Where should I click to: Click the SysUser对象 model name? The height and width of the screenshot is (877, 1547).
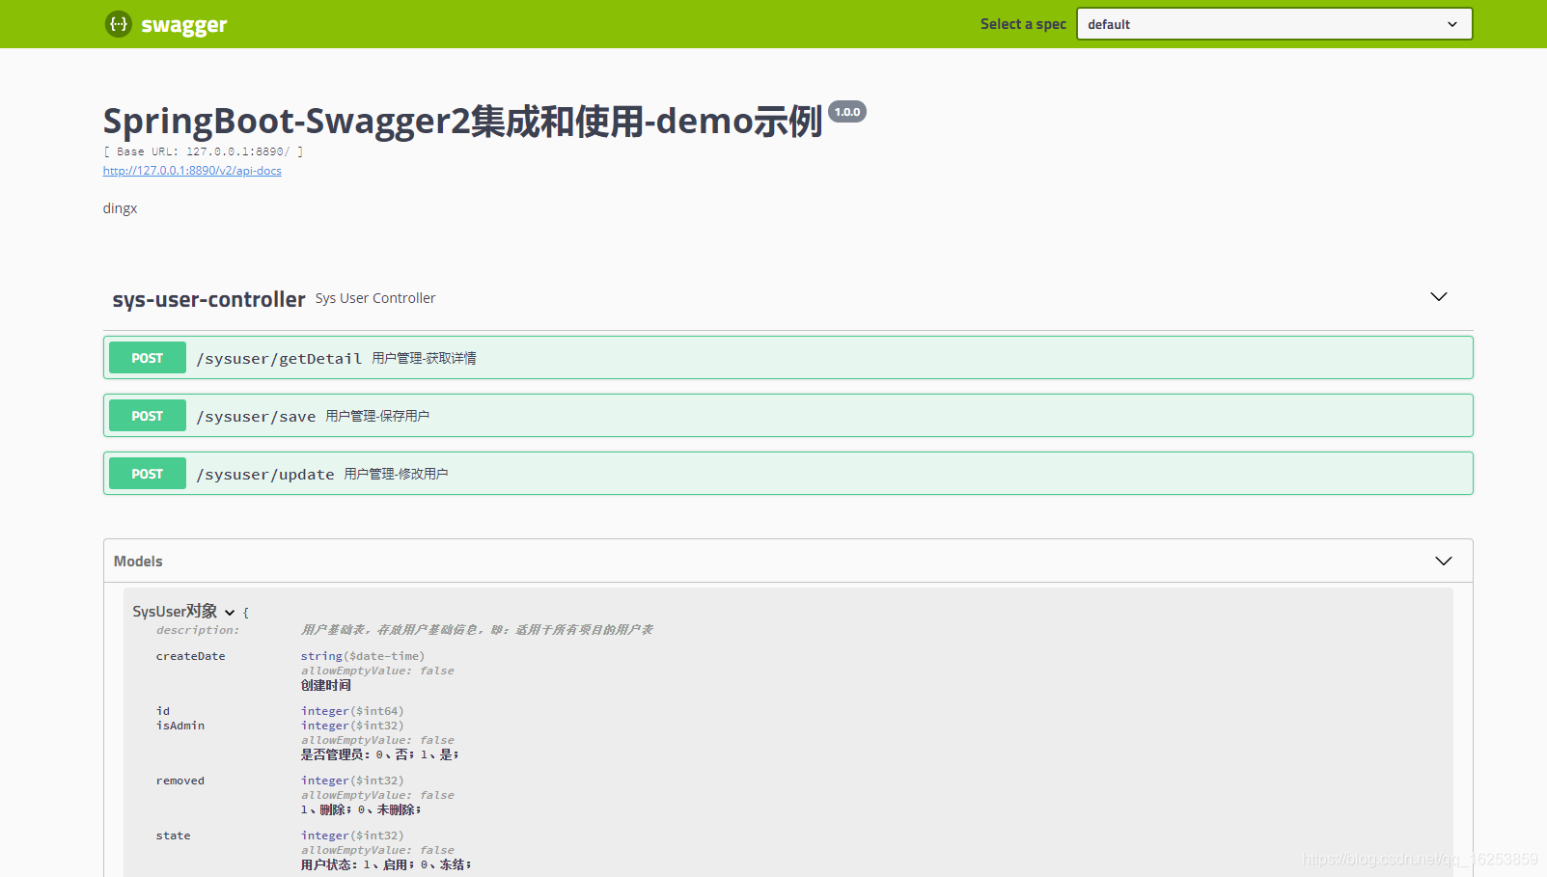(175, 612)
